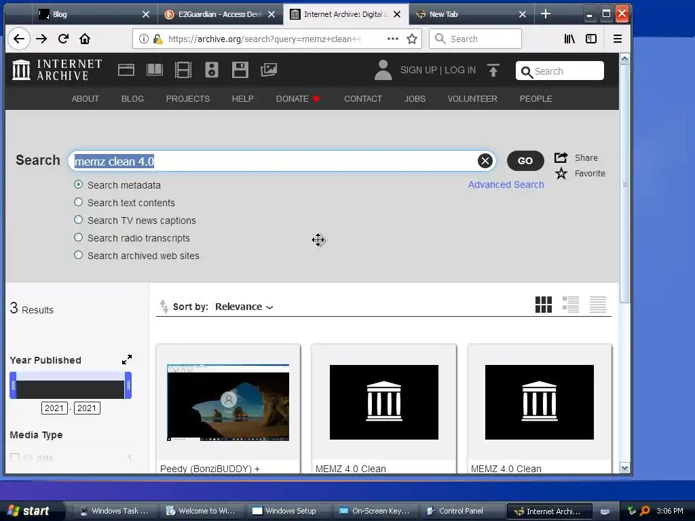The height and width of the screenshot is (521, 695).
Task: Click the upload arrow icon
Action: (493, 70)
